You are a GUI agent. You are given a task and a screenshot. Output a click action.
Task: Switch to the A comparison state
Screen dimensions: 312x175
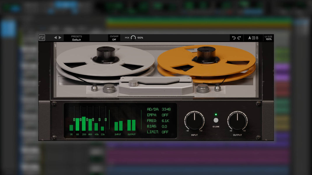[x=249, y=38]
